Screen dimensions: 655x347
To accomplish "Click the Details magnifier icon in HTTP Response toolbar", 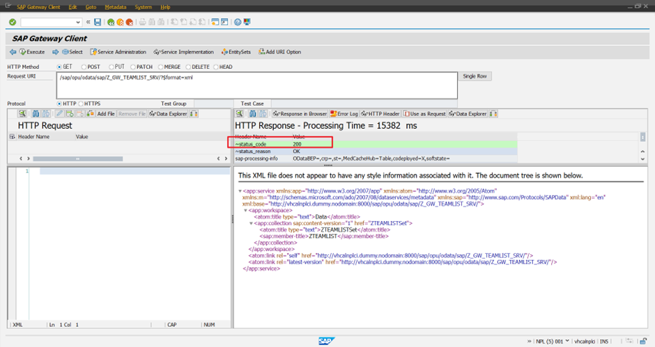I will 240,113.
